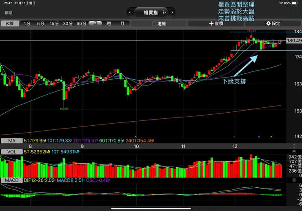Viewport: 302px width, 211px height.
Task: Click month 8 on the date axis
Action: (x=30, y=146)
